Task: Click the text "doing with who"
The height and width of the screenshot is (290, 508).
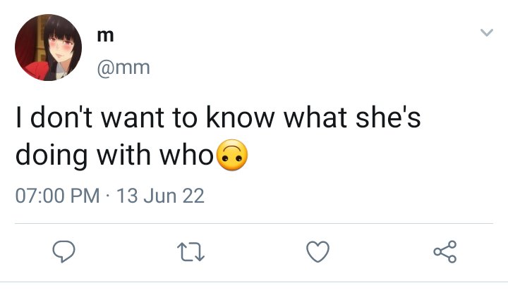Action: coord(114,155)
